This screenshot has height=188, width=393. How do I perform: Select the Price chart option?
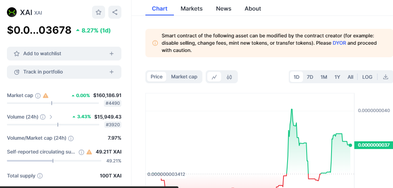tap(156, 77)
